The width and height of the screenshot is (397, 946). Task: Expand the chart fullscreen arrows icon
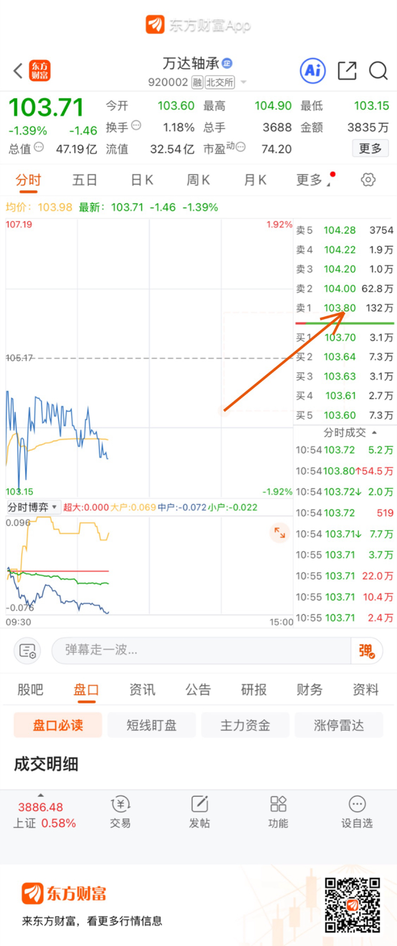click(x=280, y=532)
